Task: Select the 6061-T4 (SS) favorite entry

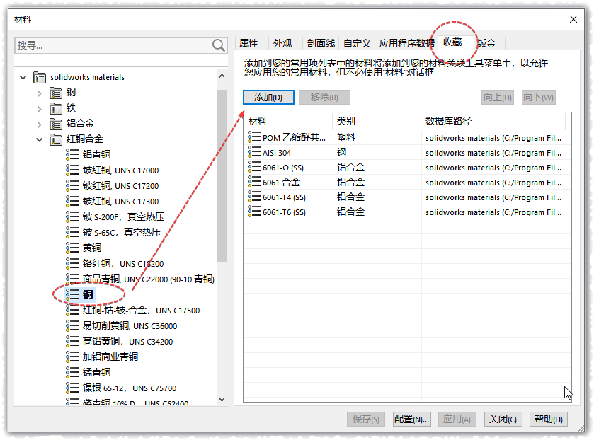Action: [284, 197]
